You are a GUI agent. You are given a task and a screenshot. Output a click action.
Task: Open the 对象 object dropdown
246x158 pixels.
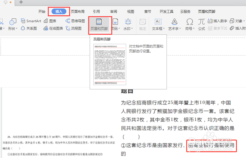point(237,21)
